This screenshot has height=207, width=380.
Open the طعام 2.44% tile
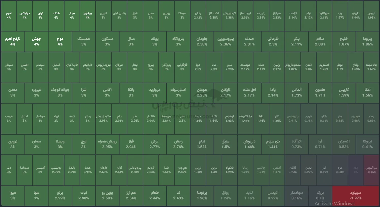click(155, 195)
